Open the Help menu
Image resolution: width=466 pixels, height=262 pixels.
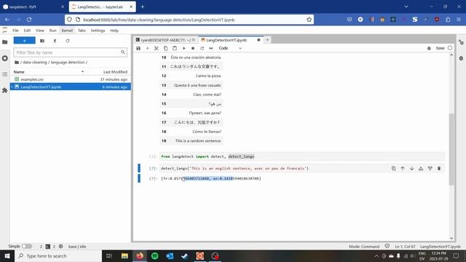point(114,31)
